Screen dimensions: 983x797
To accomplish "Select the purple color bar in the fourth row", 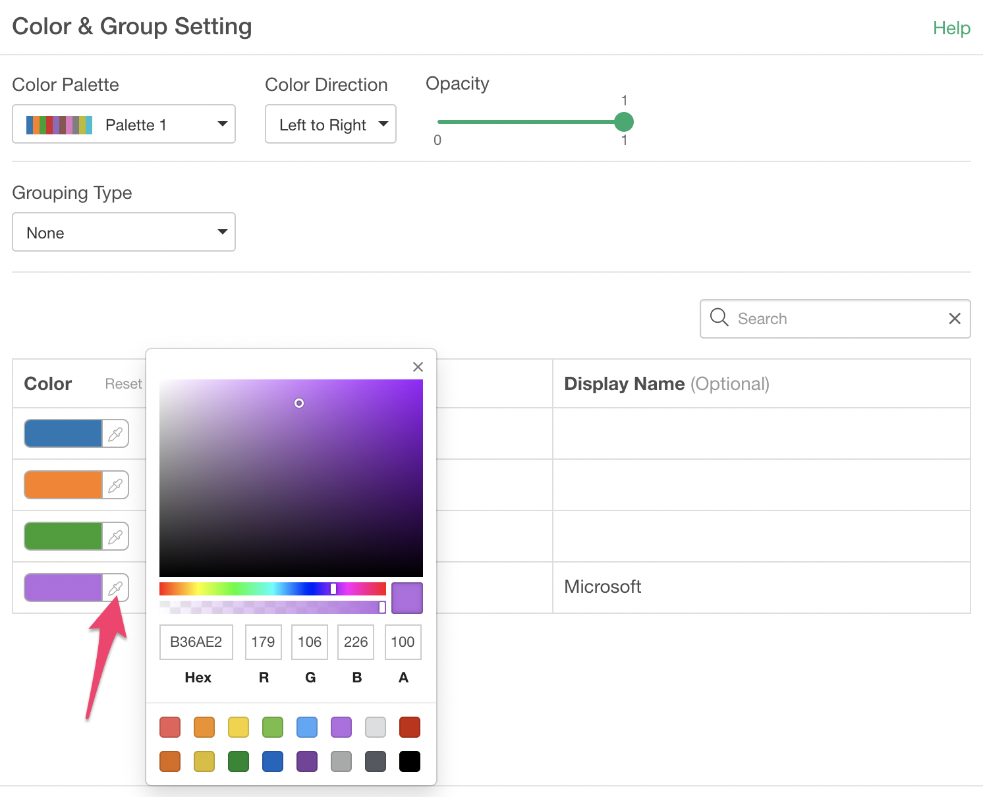I will coord(63,588).
